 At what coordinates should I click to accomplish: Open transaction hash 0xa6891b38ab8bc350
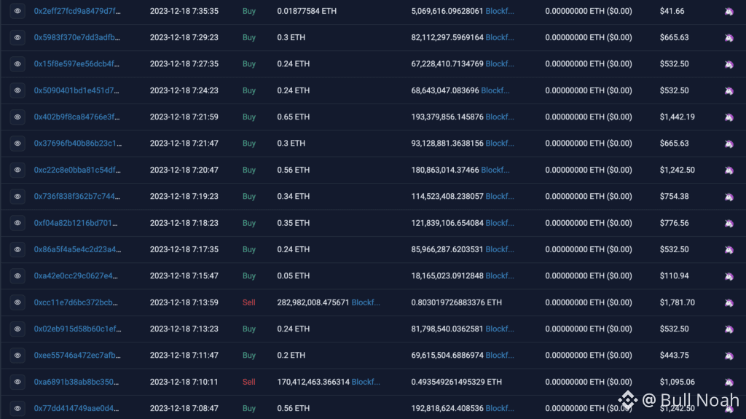(x=76, y=382)
